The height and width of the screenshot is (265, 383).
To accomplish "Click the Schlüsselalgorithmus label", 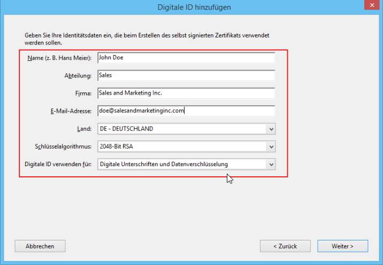I will tap(63, 146).
